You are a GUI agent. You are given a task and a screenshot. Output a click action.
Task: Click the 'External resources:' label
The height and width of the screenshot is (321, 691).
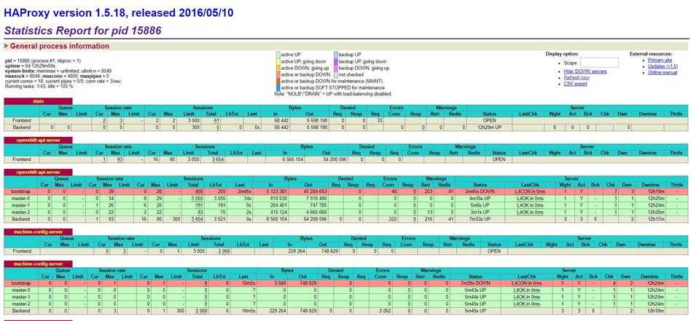point(651,54)
